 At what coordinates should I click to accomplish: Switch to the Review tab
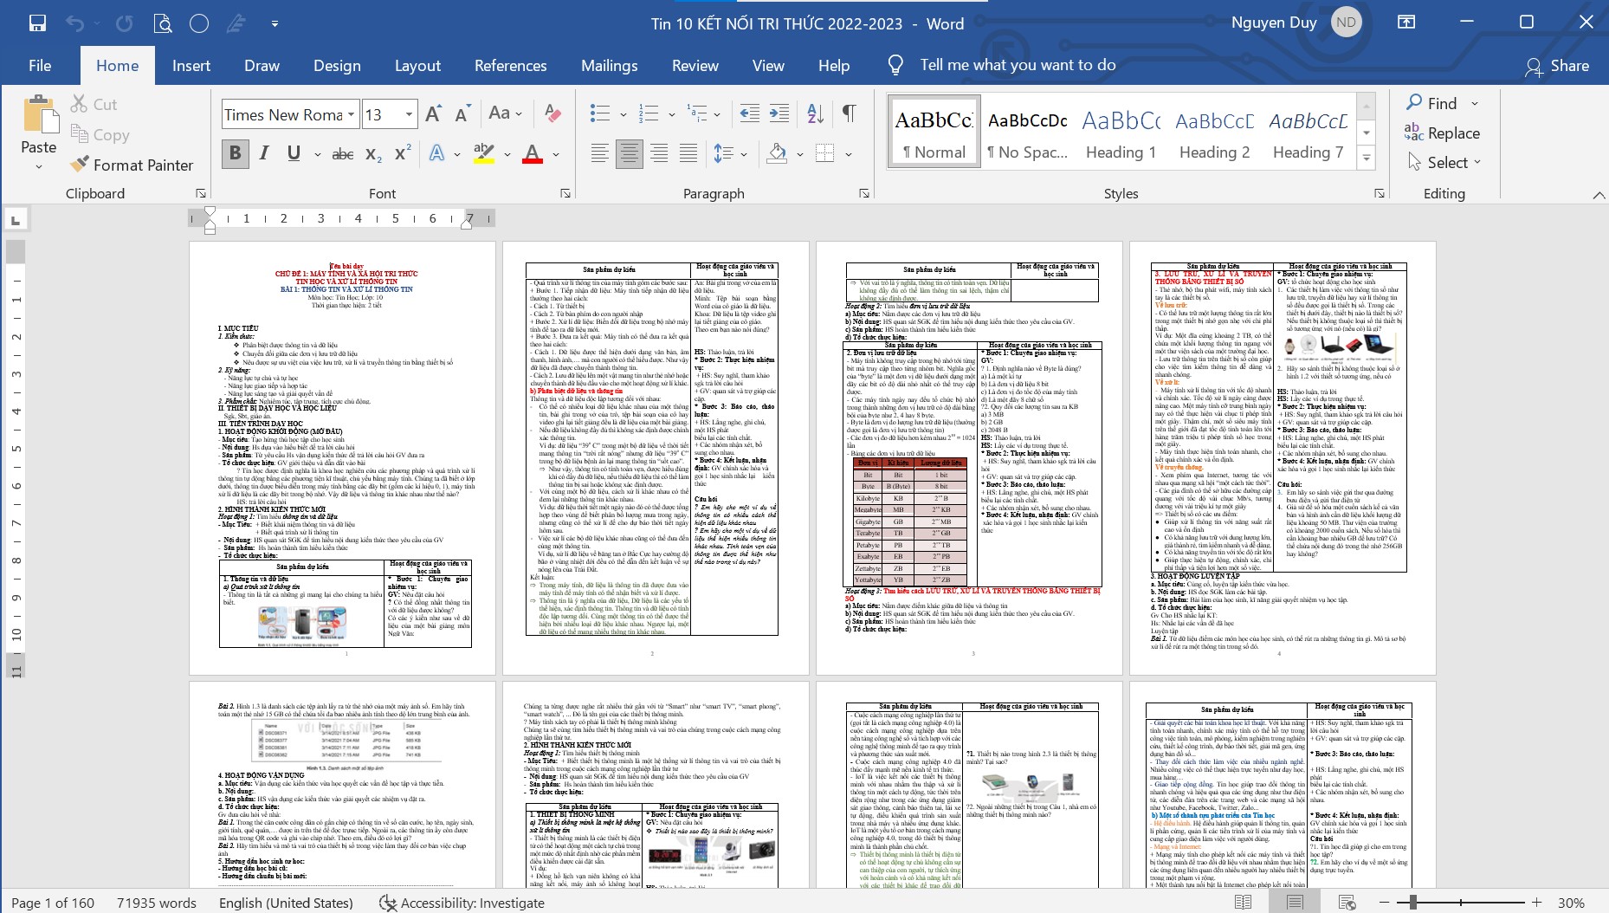[695, 66]
